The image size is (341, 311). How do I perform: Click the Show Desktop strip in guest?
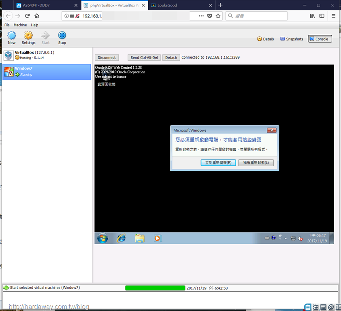coord(332,238)
